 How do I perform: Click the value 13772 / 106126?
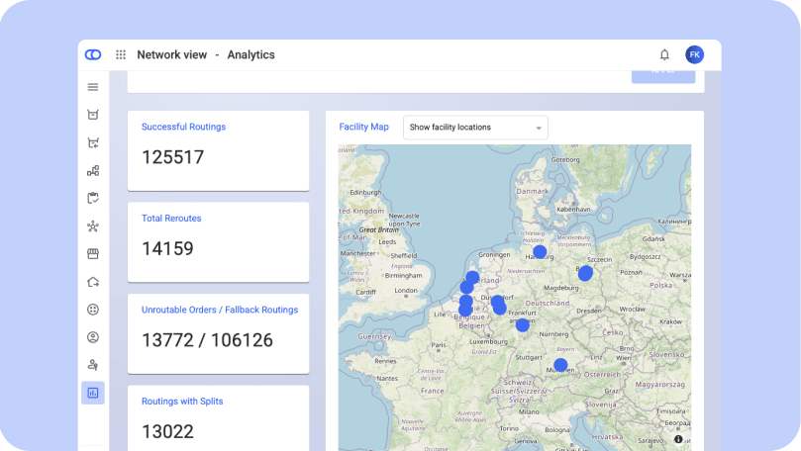pos(207,340)
